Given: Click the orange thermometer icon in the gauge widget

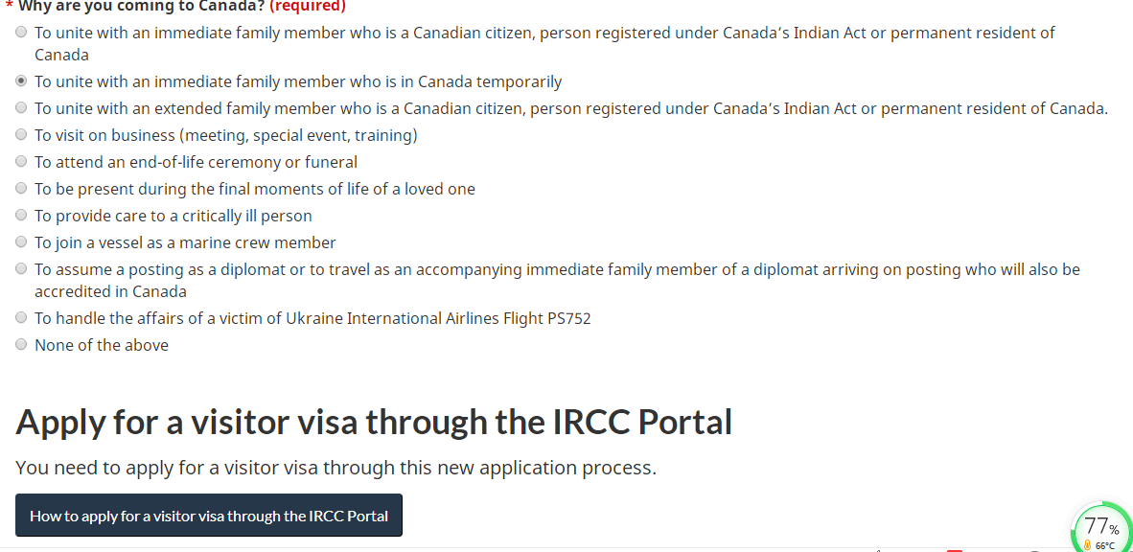Looking at the screenshot, I should 1089,543.
